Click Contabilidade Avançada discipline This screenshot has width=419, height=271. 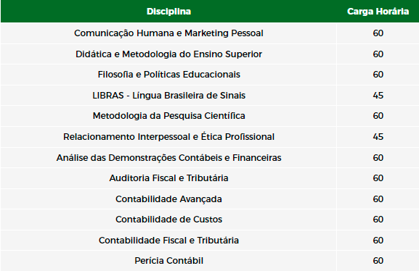pyautogui.click(x=168, y=199)
